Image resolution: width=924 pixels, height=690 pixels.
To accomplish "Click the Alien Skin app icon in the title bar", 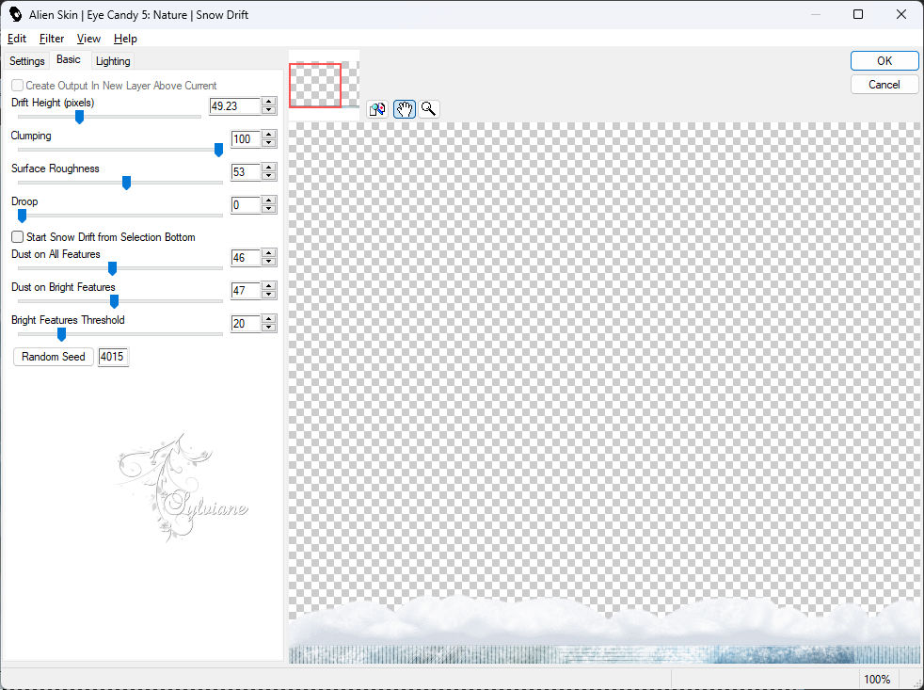I will (x=15, y=14).
